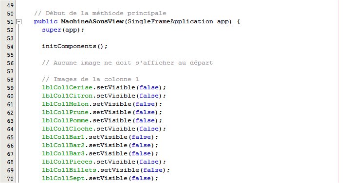Collapse the MachineASousView constructor fold
This screenshot has height=183, width=351.
(19, 22)
